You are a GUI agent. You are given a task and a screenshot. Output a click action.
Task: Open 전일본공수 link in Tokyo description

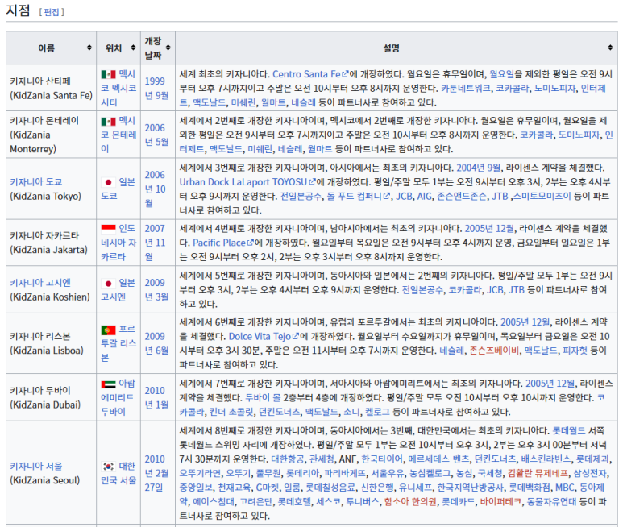point(301,196)
